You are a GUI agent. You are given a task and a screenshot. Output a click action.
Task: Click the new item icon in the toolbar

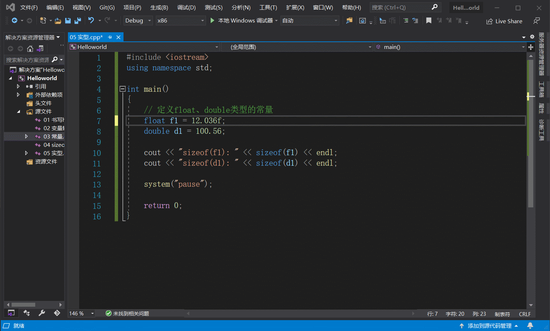point(43,21)
